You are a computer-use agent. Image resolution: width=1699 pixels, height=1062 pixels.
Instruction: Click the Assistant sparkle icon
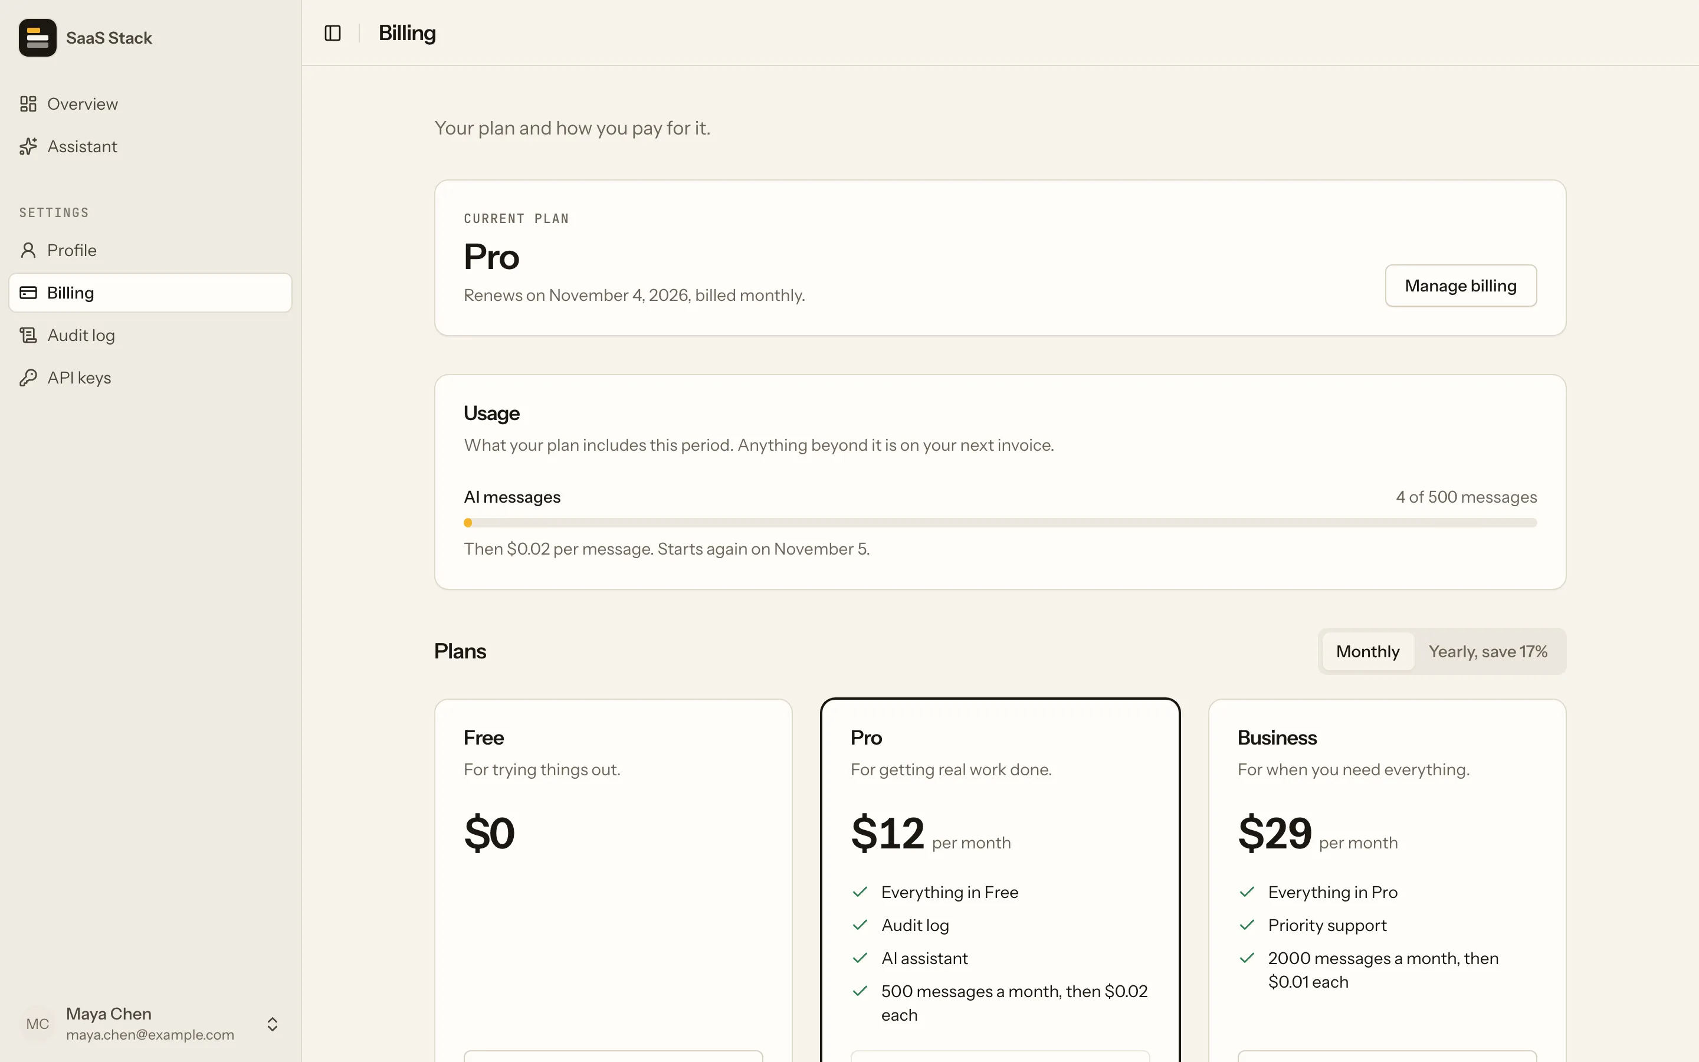28,146
